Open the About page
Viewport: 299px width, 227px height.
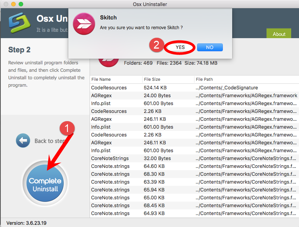tap(278, 34)
